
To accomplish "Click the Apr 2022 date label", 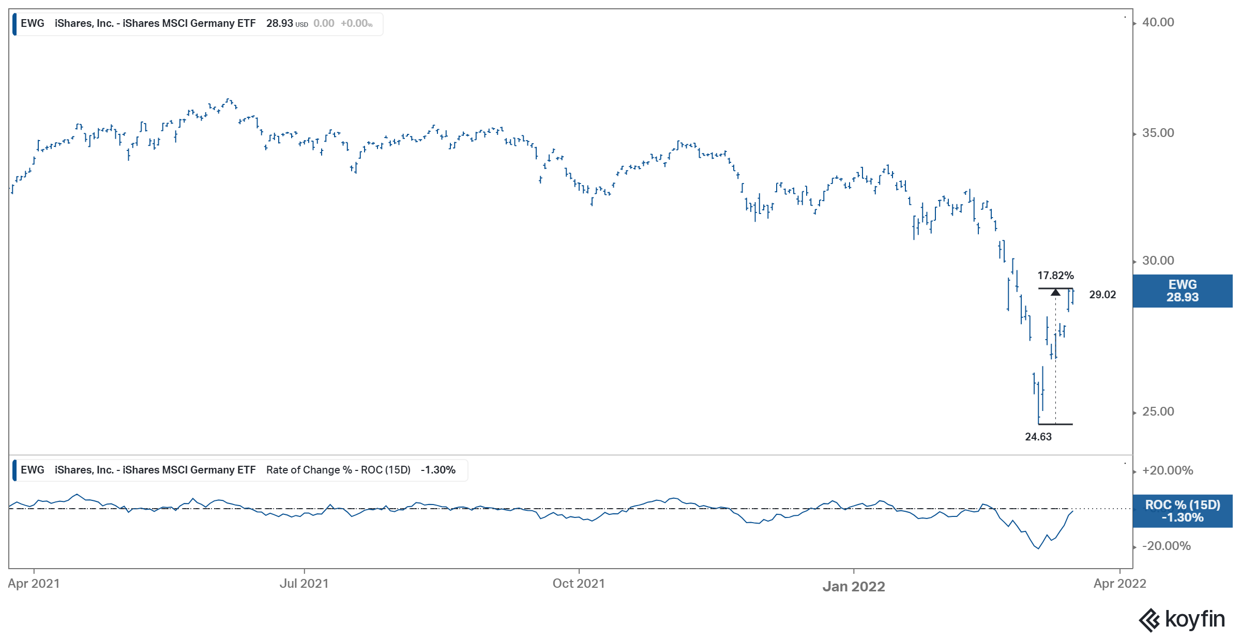I will tap(1120, 584).
